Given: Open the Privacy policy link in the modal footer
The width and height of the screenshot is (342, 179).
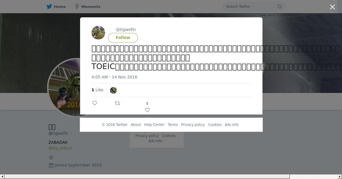Looking at the screenshot, I should point(193,125).
